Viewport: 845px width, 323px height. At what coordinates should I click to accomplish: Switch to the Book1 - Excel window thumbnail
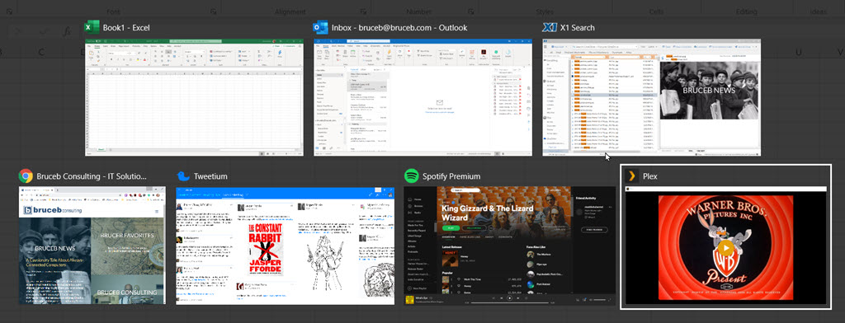click(194, 97)
